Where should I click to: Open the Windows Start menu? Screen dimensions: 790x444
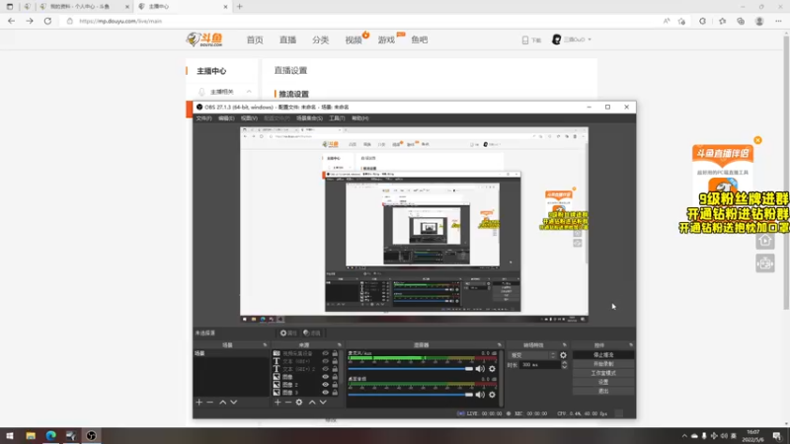tap(10, 436)
